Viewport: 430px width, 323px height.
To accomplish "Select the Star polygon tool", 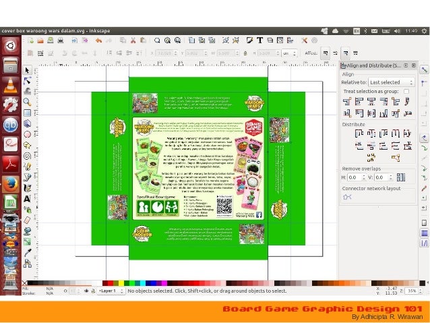I will [x=27, y=145].
